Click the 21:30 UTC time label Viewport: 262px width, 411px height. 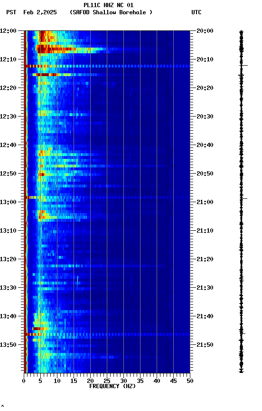(205, 288)
